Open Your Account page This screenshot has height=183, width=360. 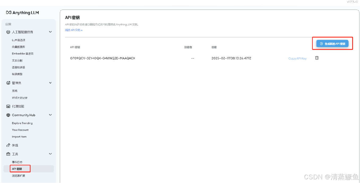pos(20,130)
